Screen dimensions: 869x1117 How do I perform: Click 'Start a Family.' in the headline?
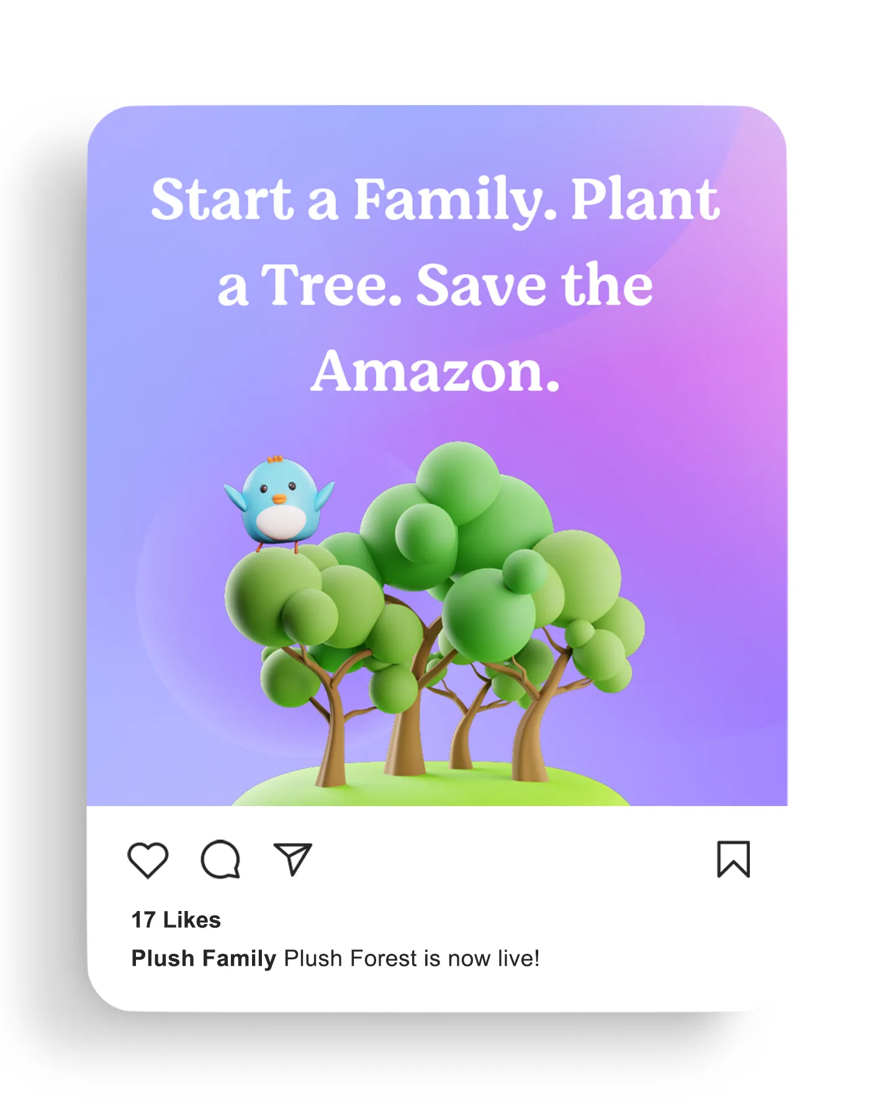coord(354,199)
